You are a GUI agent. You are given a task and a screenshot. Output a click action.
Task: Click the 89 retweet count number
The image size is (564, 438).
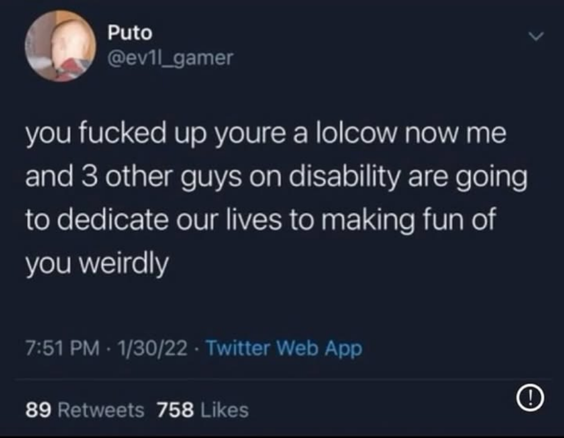tap(39, 410)
